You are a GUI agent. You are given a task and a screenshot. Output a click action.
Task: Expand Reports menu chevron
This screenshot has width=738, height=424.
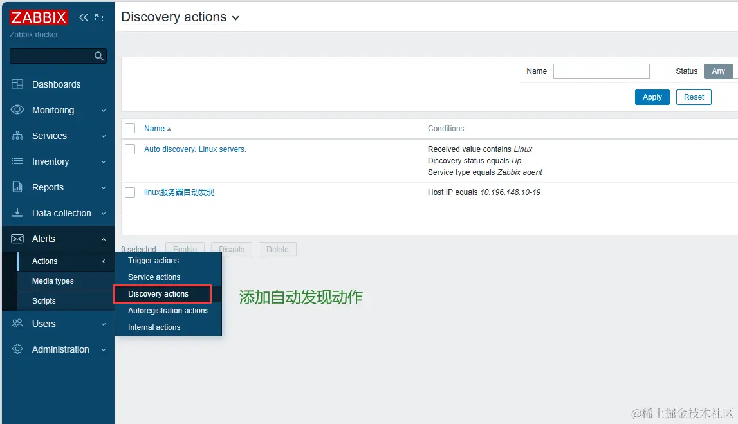tap(104, 188)
